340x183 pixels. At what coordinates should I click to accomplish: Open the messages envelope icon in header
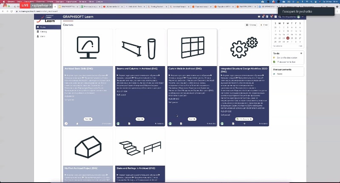click(259, 17)
